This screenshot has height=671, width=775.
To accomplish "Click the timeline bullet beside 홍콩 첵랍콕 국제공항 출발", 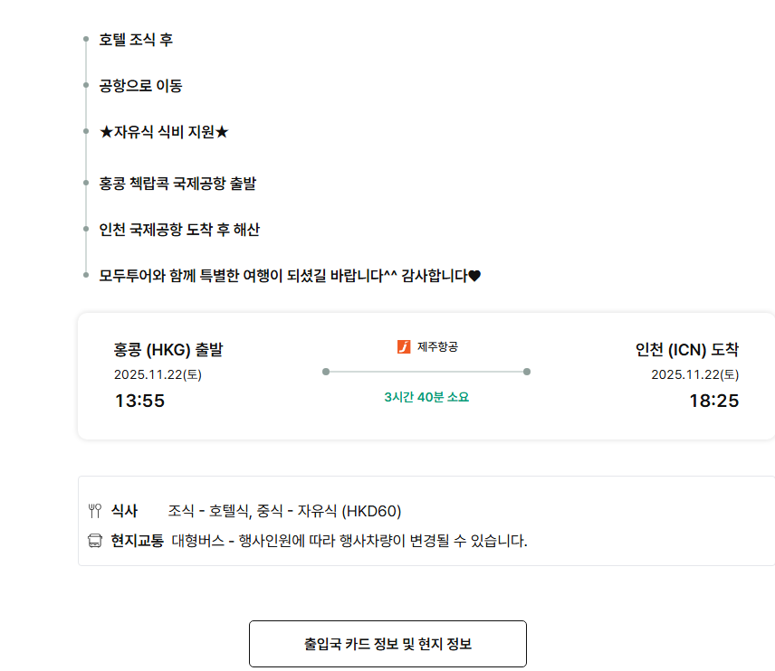I will tap(85, 184).
